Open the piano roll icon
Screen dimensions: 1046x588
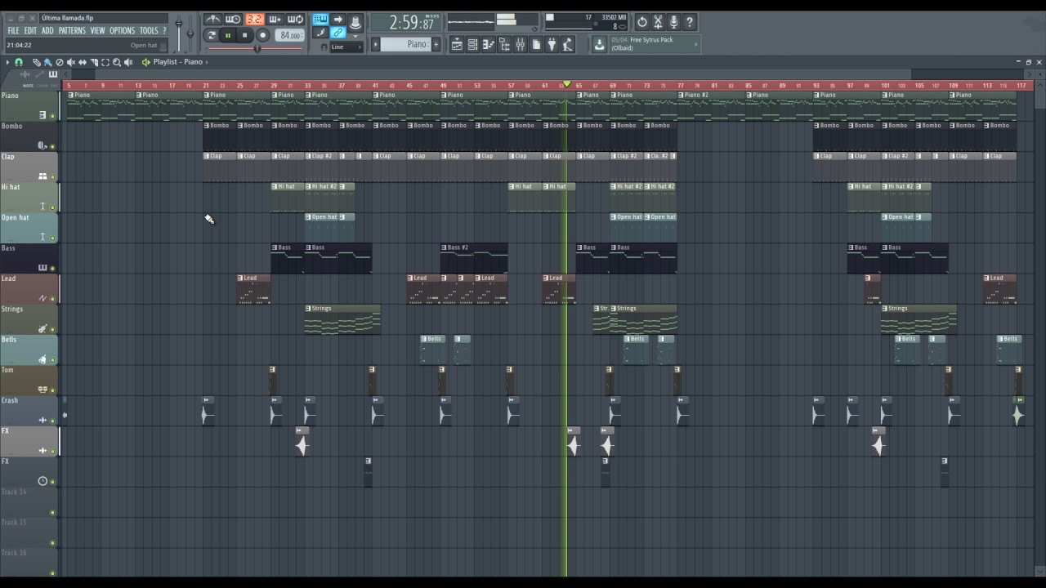[488, 45]
